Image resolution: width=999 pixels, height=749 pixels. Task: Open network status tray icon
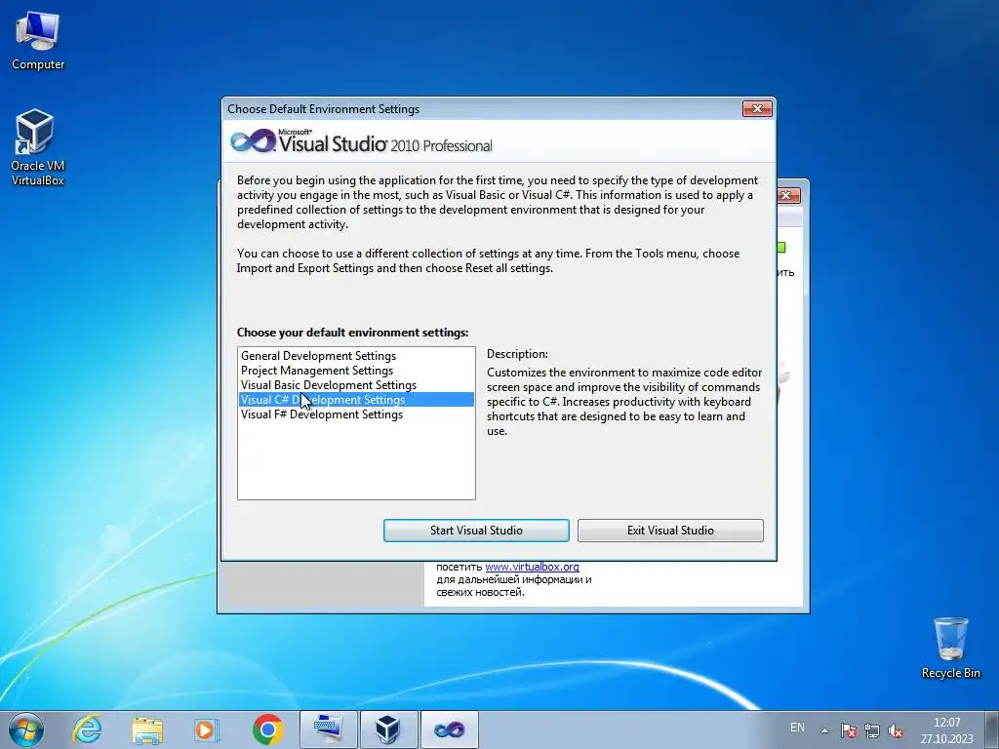pos(871,730)
